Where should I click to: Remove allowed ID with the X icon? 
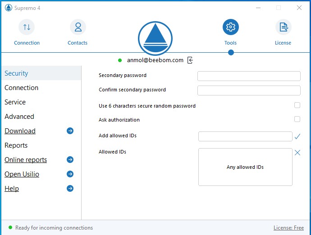point(297,153)
